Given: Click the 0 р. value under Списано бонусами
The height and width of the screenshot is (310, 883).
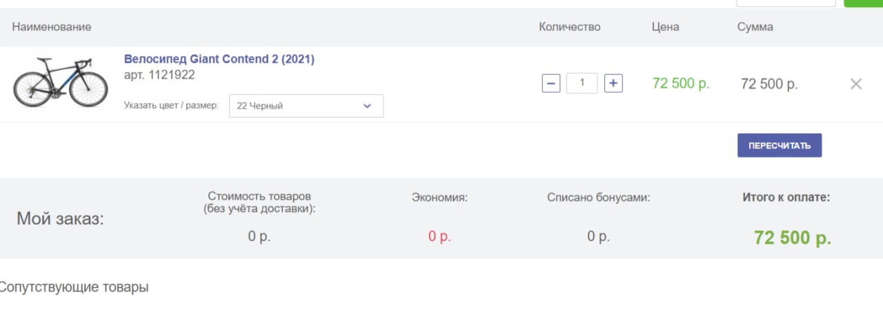Looking at the screenshot, I should click(x=599, y=237).
